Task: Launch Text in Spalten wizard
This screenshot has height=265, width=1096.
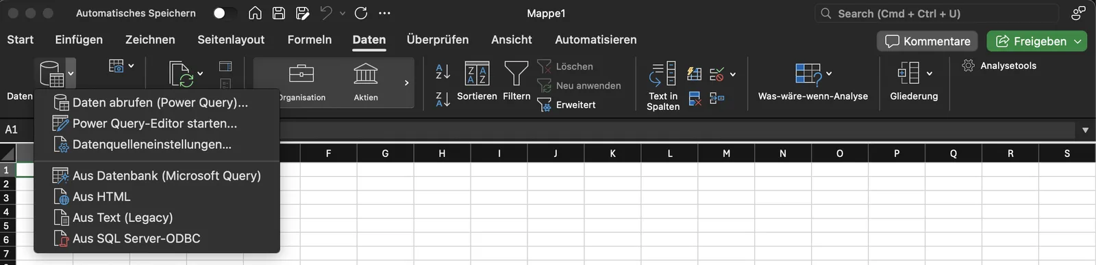Action: [663, 85]
